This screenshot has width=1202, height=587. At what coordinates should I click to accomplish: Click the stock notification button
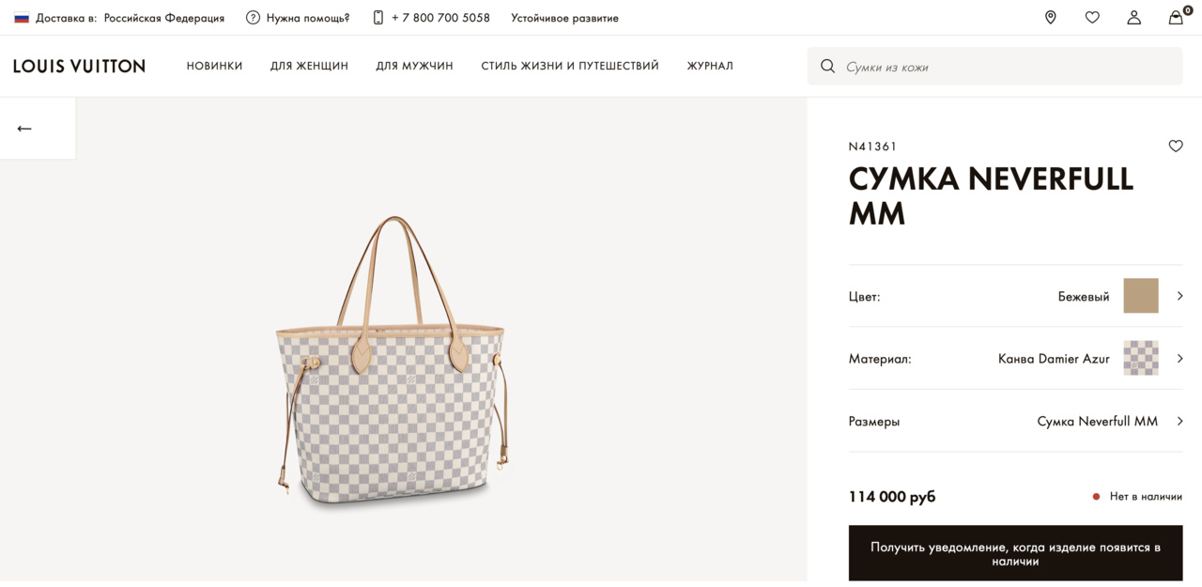point(1015,554)
